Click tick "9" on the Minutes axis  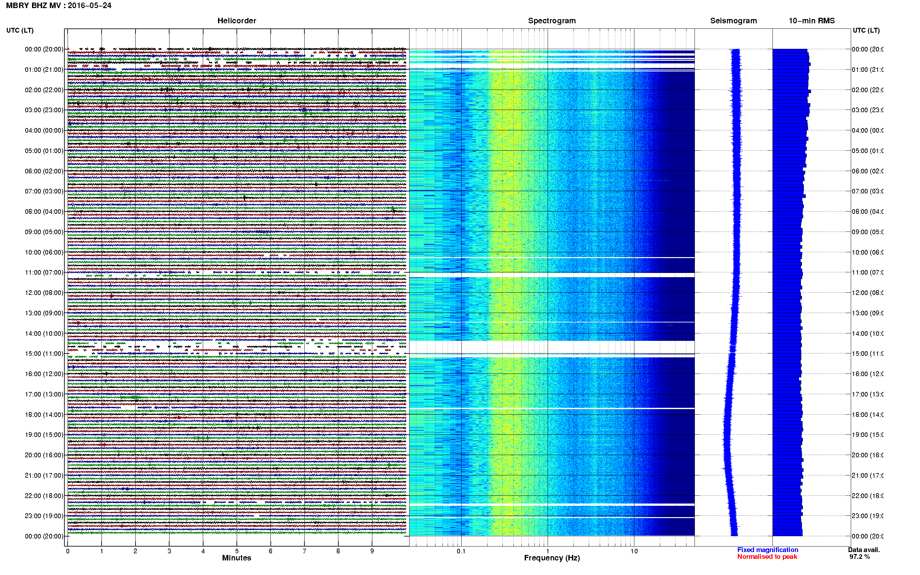372,551
